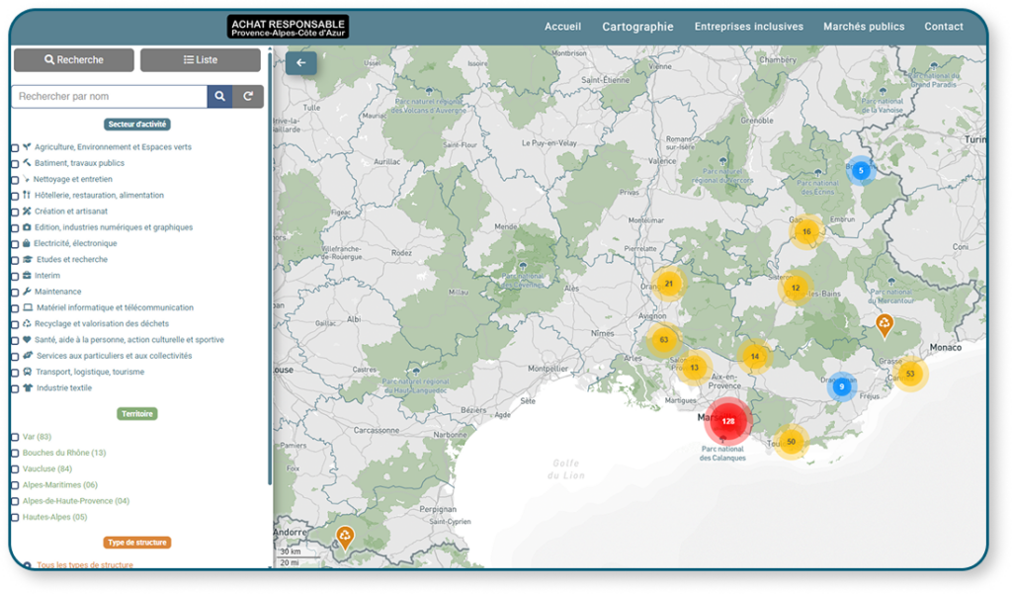Check Electricité, électronique checkbox
1012x594 pixels.
[15, 244]
